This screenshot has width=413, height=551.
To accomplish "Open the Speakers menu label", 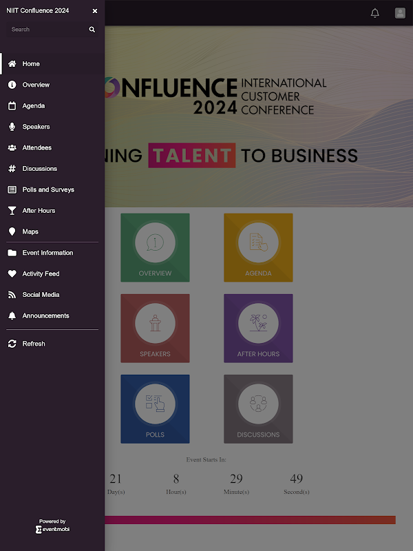I will tap(36, 127).
